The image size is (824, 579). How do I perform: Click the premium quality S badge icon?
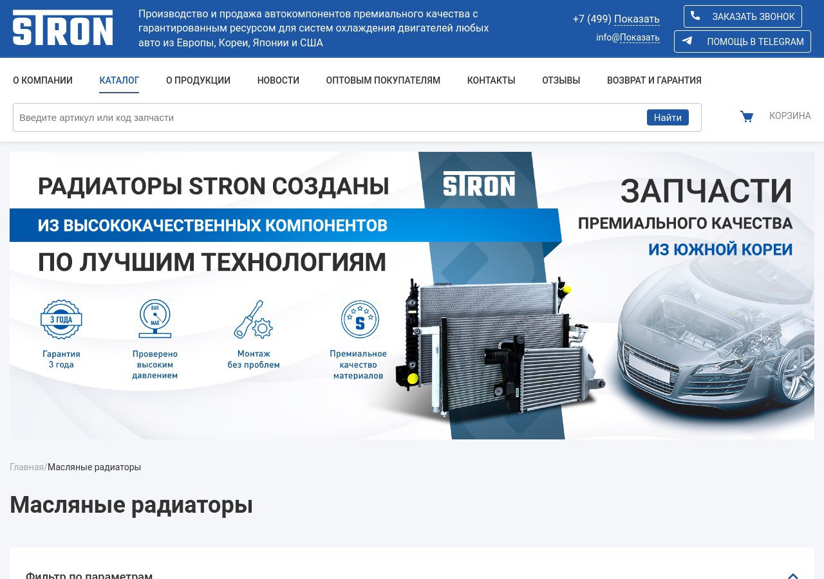360,319
